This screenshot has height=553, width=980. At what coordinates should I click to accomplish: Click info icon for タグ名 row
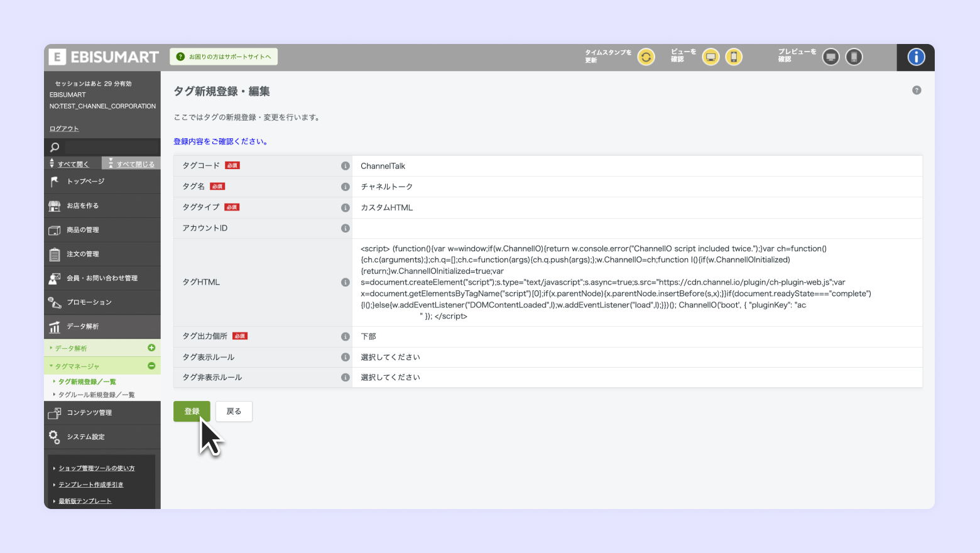coord(345,187)
